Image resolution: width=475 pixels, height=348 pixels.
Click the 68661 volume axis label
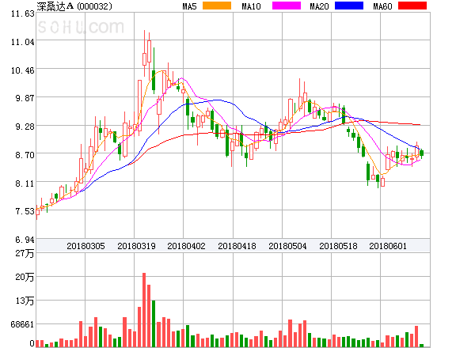[22, 324]
